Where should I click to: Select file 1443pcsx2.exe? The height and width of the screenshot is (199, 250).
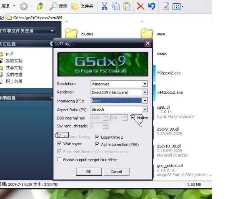click(170, 92)
